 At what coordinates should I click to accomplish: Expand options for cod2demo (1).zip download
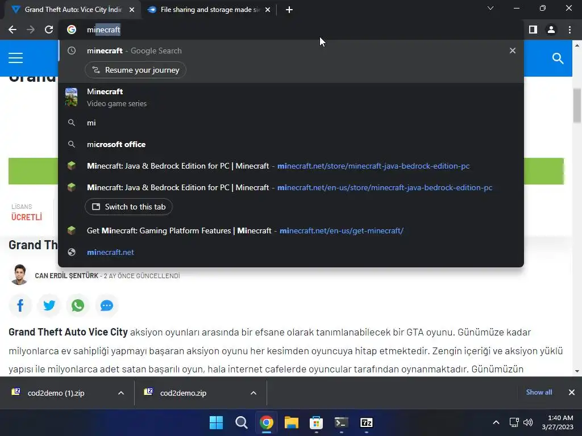121,393
